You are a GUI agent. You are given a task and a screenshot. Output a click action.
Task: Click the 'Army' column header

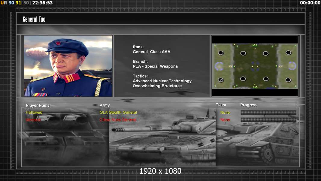pyautogui.click(x=105, y=105)
